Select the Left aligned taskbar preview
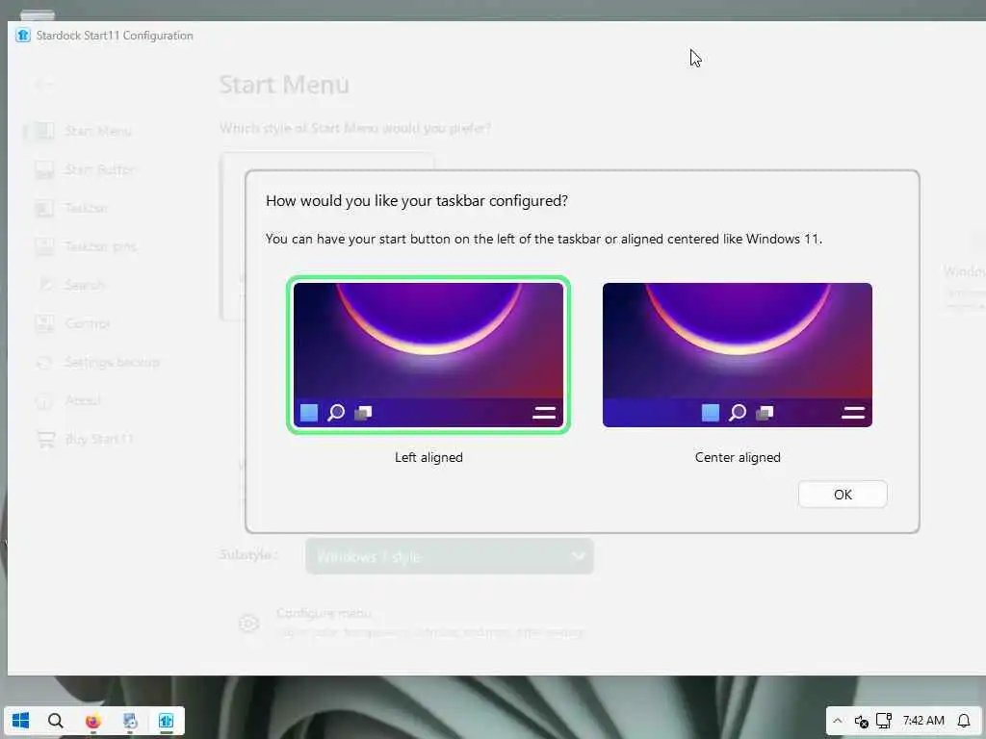Viewport: 986px width, 739px height. click(x=428, y=354)
